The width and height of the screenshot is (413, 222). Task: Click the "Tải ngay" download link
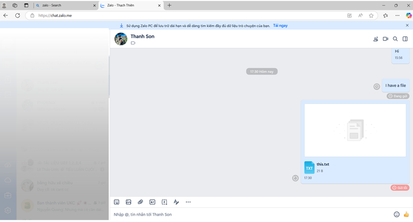[280, 25]
